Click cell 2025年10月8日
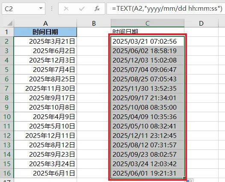 (x=45, y=107)
